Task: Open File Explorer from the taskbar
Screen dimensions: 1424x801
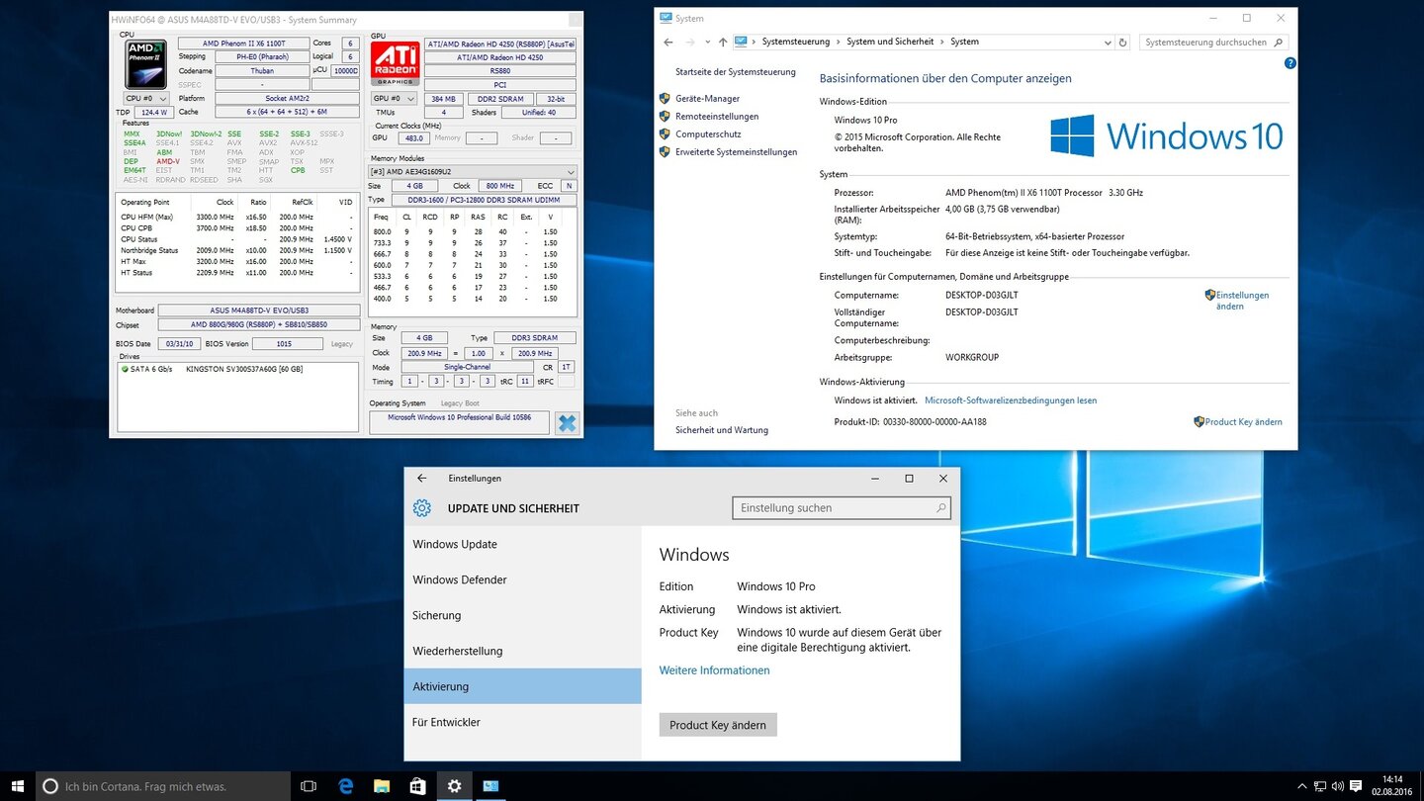Action: pos(382,786)
